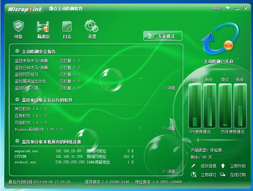Click the 特征版本 1.6.2583.130408 status text

158,182
